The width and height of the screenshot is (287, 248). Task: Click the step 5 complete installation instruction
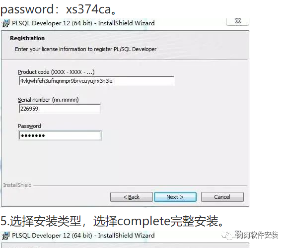click(x=112, y=221)
